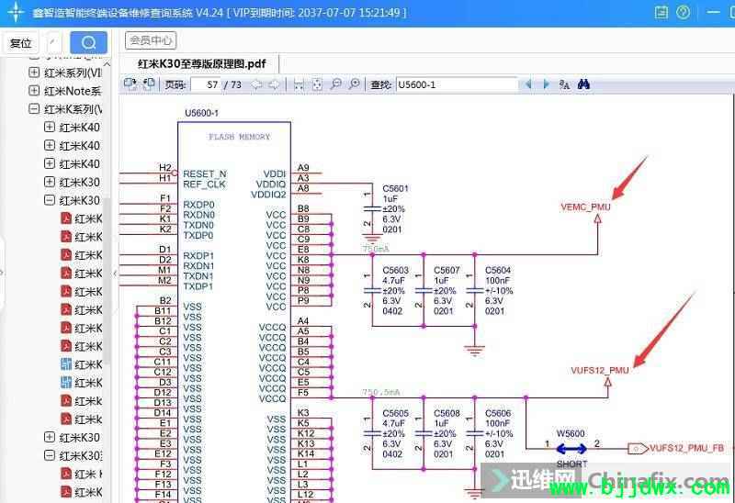Click the VDDIQ2 pin name

[268, 195]
